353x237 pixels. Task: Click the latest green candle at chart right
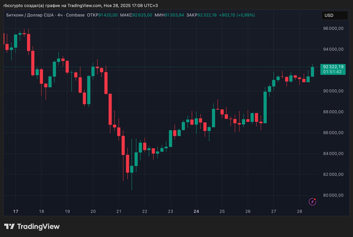pos(312,72)
